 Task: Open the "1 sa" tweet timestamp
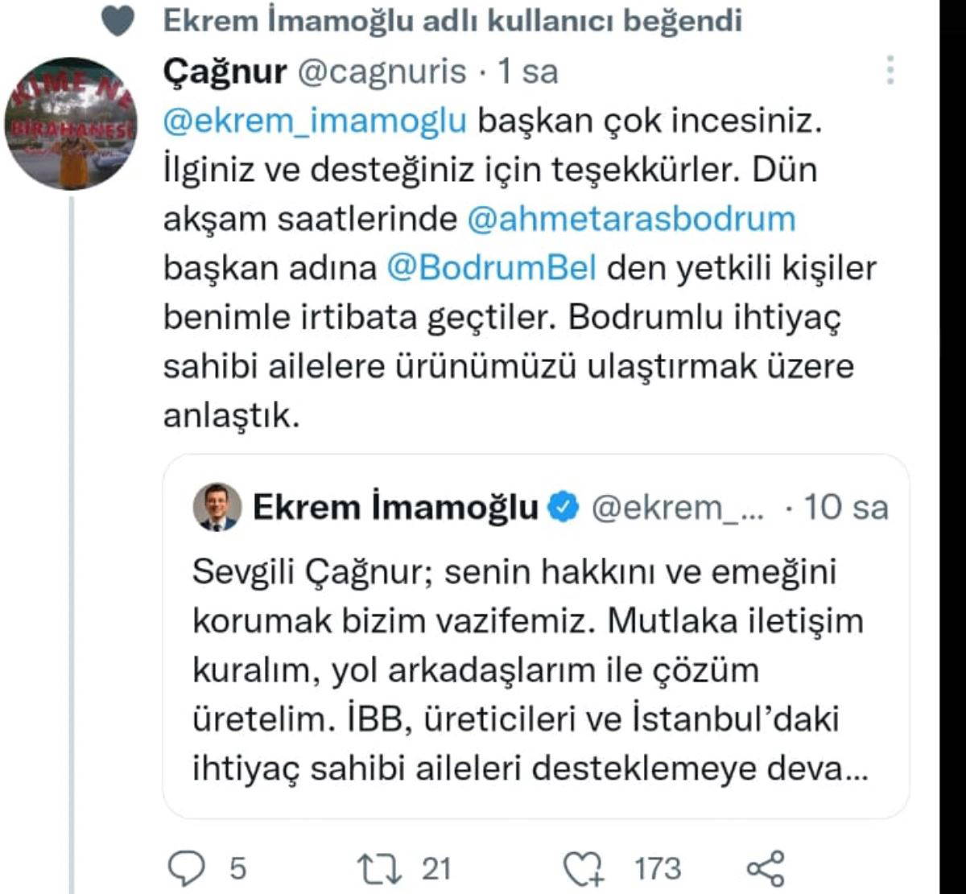[x=527, y=72]
